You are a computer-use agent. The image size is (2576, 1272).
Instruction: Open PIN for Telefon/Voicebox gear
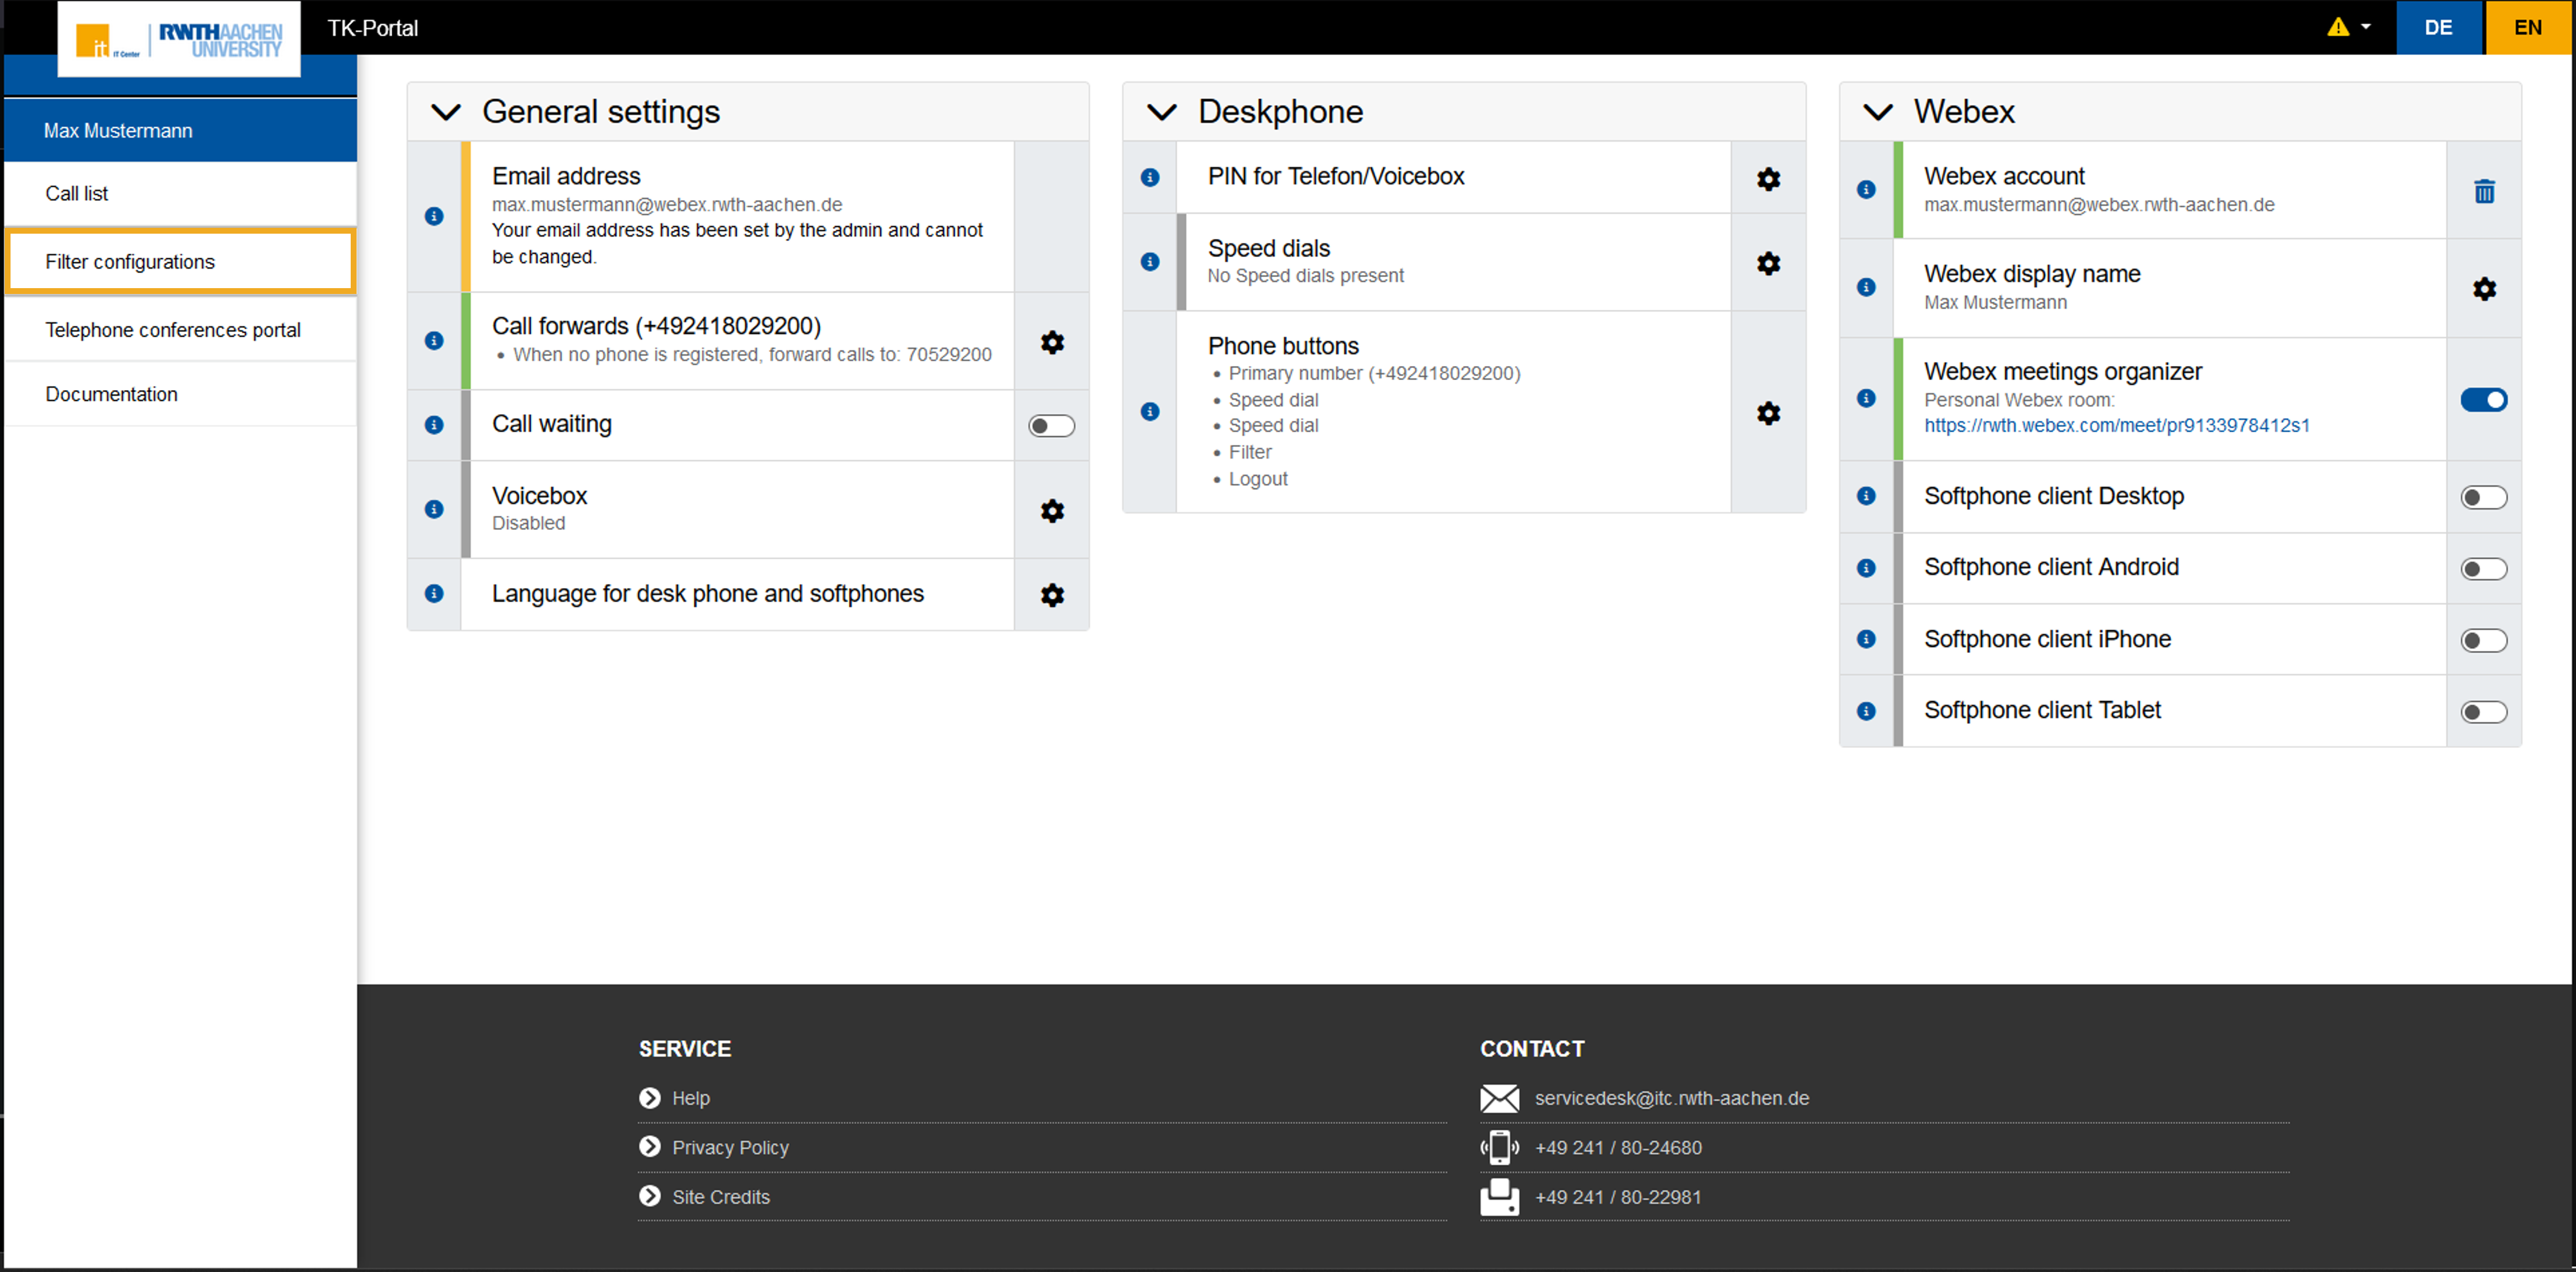coord(1768,179)
